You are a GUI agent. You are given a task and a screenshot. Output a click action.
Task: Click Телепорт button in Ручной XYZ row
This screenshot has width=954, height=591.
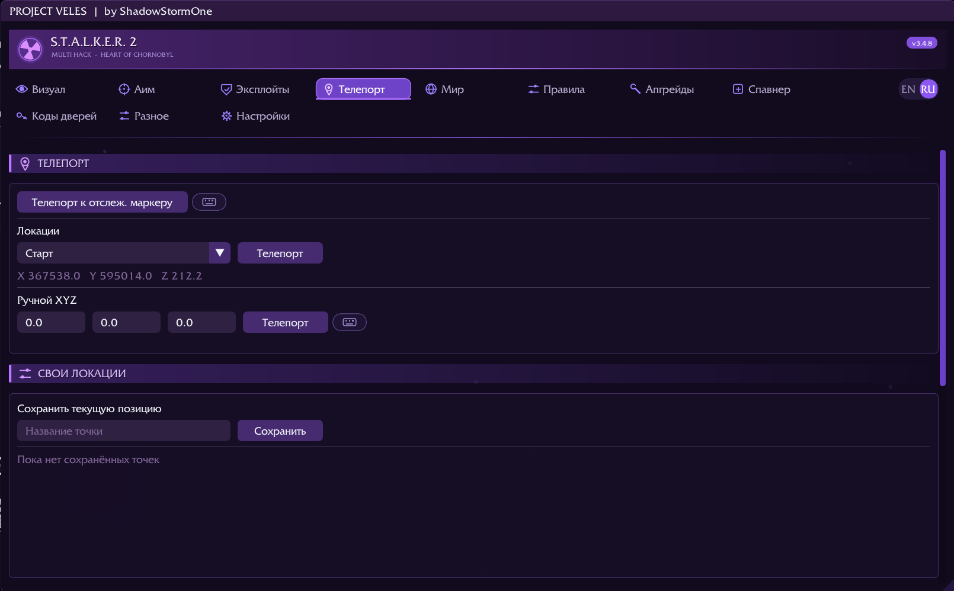click(286, 322)
